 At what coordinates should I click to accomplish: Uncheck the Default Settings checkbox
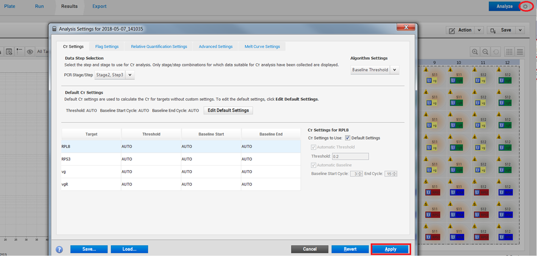pyautogui.click(x=348, y=138)
